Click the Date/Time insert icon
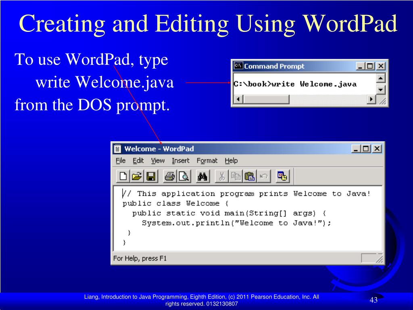 click(282, 176)
